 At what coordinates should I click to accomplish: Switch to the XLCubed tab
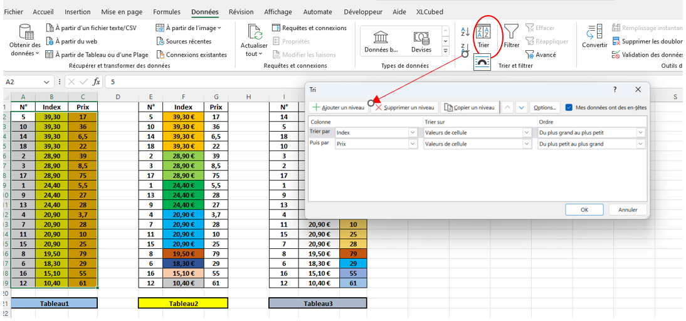point(430,12)
